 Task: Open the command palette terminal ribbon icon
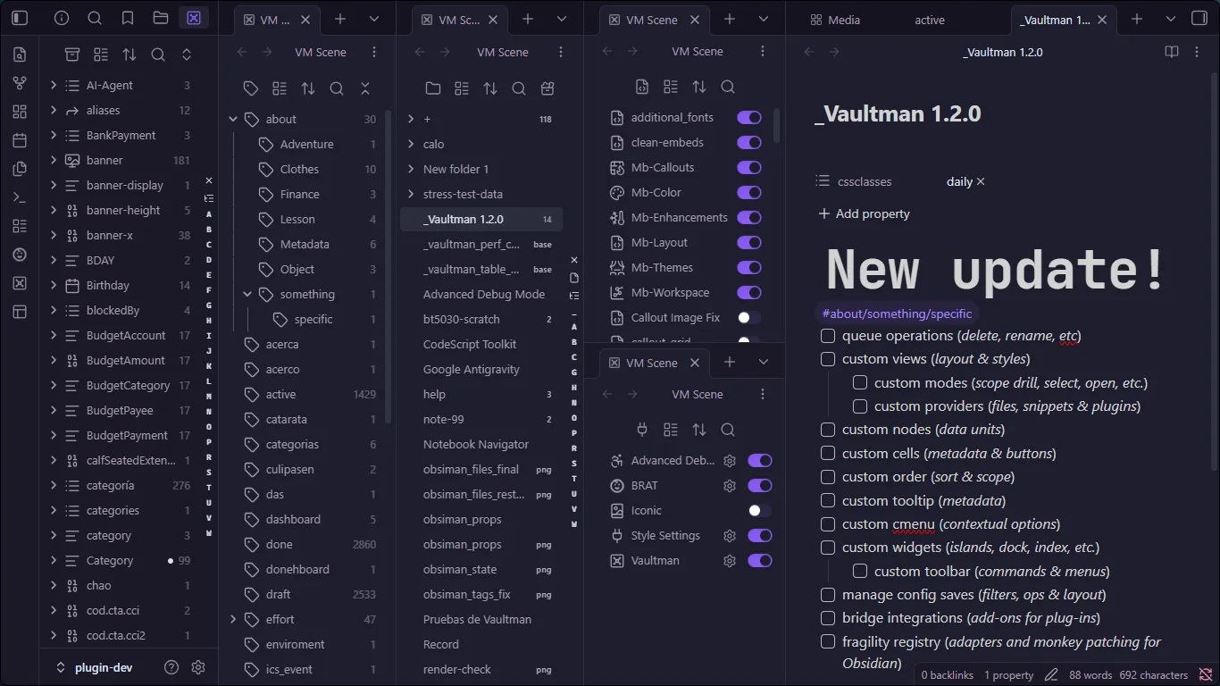[20, 197]
